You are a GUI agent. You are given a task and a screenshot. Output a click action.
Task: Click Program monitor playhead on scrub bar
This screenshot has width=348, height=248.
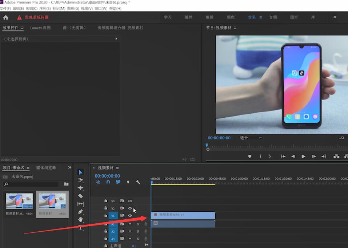point(207,145)
